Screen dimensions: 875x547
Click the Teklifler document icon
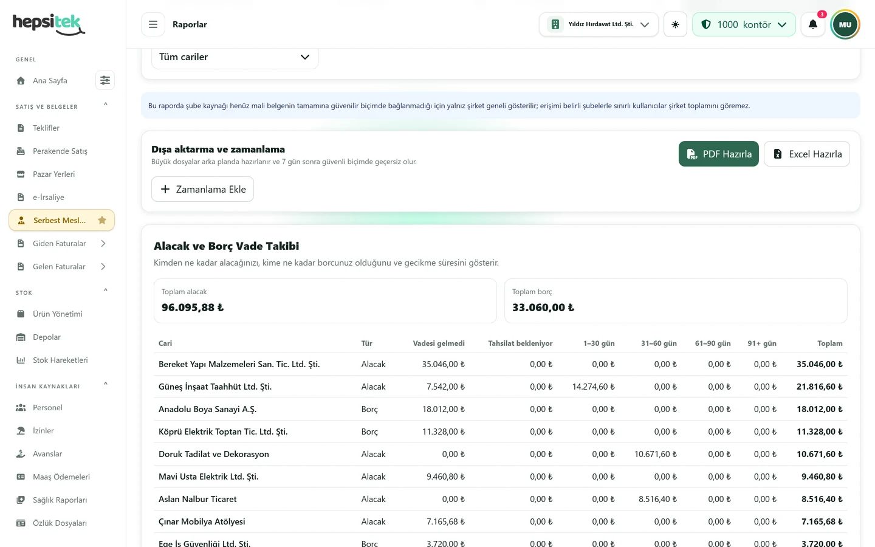coord(21,128)
